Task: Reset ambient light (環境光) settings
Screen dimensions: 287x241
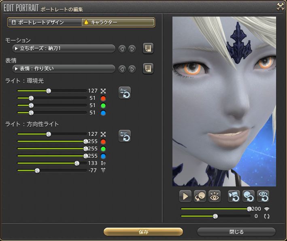Action: (x=124, y=93)
